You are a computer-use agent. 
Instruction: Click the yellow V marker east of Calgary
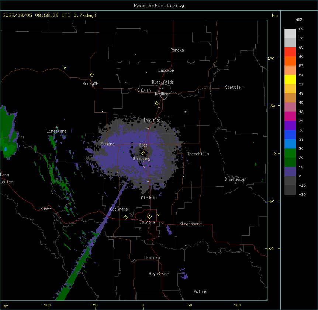click(158, 215)
